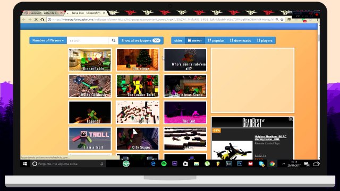Click the OneDrive cloud icon in tray
Image resolution: width=340 pixels, height=191 pixels.
click(316, 164)
